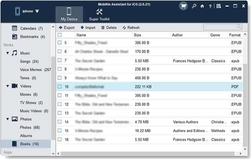Click the key register icon
The image size is (251, 159).
pos(194,6)
